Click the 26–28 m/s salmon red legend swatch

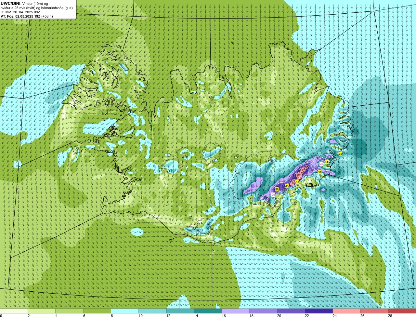(x=374, y=311)
